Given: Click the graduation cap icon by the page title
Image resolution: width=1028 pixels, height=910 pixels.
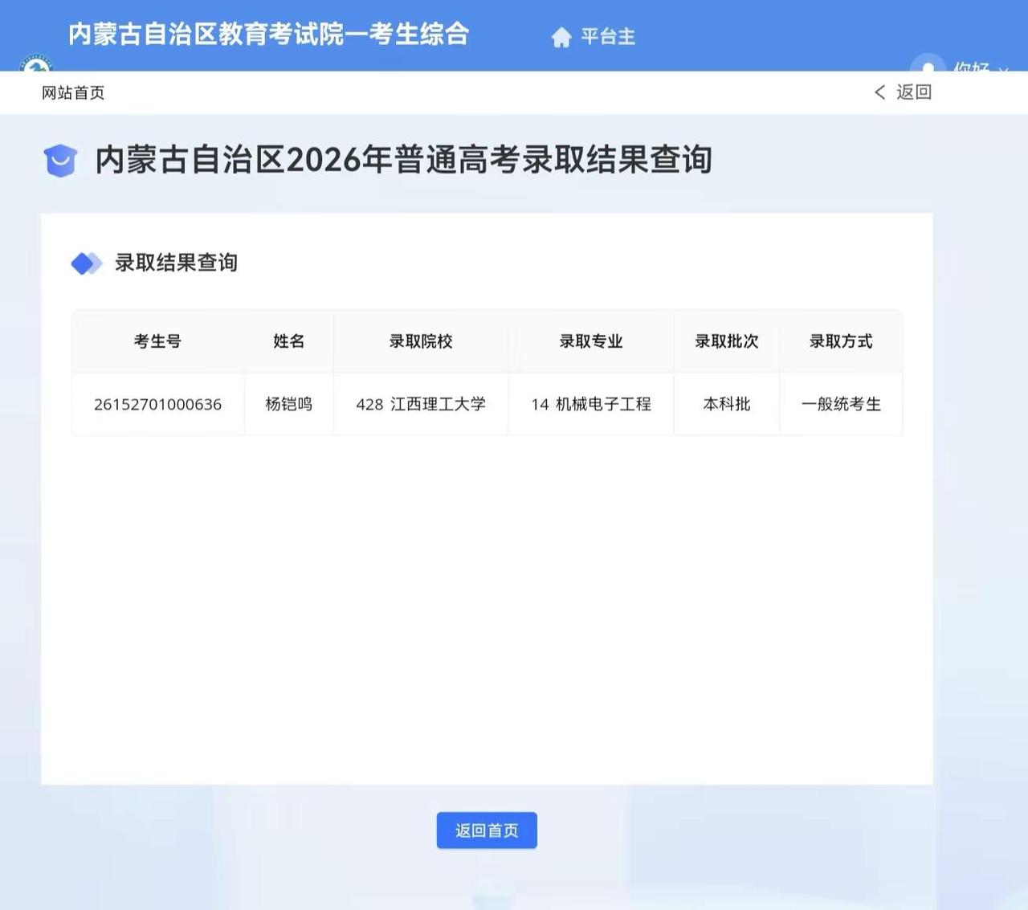Looking at the screenshot, I should pyautogui.click(x=60, y=161).
